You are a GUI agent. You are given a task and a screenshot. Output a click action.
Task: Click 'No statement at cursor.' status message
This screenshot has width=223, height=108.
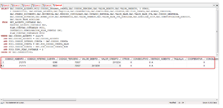[x=15, y=103]
